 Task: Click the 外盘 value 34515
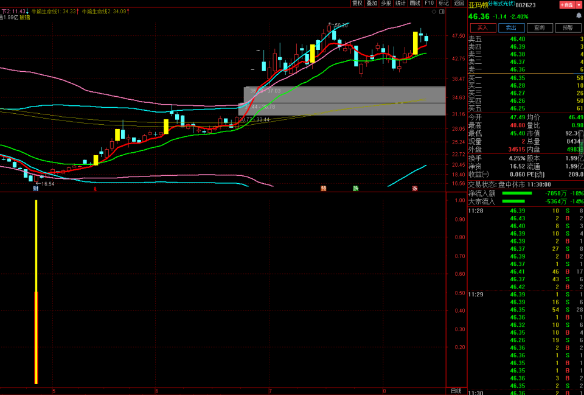click(x=516, y=150)
